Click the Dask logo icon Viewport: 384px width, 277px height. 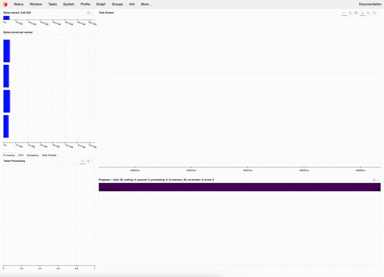coord(5,4)
